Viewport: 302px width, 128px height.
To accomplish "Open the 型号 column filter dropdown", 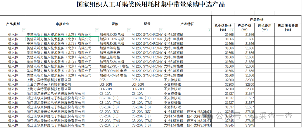I will click(x=161, y=30).
